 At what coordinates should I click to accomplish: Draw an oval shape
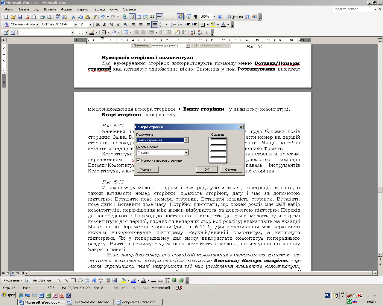[80, 280]
